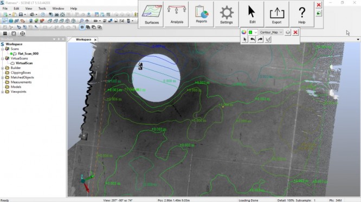The image size is (361, 202).
Task: Open the tab list dropdown arrow at far right
Action: 358,40
